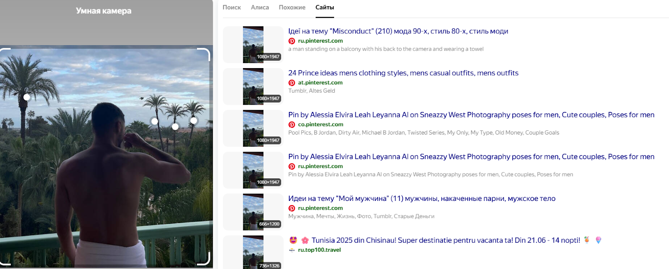Open the Алиса tab
Viewport: 669px width, 269px height.
pos(260,8)
